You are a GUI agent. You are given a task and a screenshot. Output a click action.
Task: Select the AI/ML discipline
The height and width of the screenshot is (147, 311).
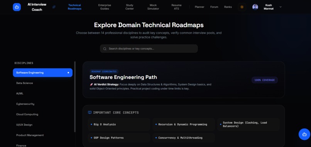(43, 94)
